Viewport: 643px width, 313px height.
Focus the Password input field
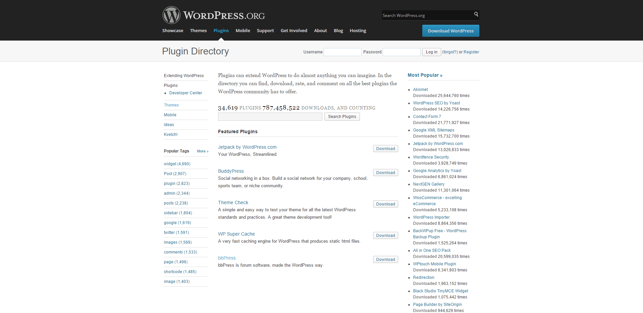point(401,52)
